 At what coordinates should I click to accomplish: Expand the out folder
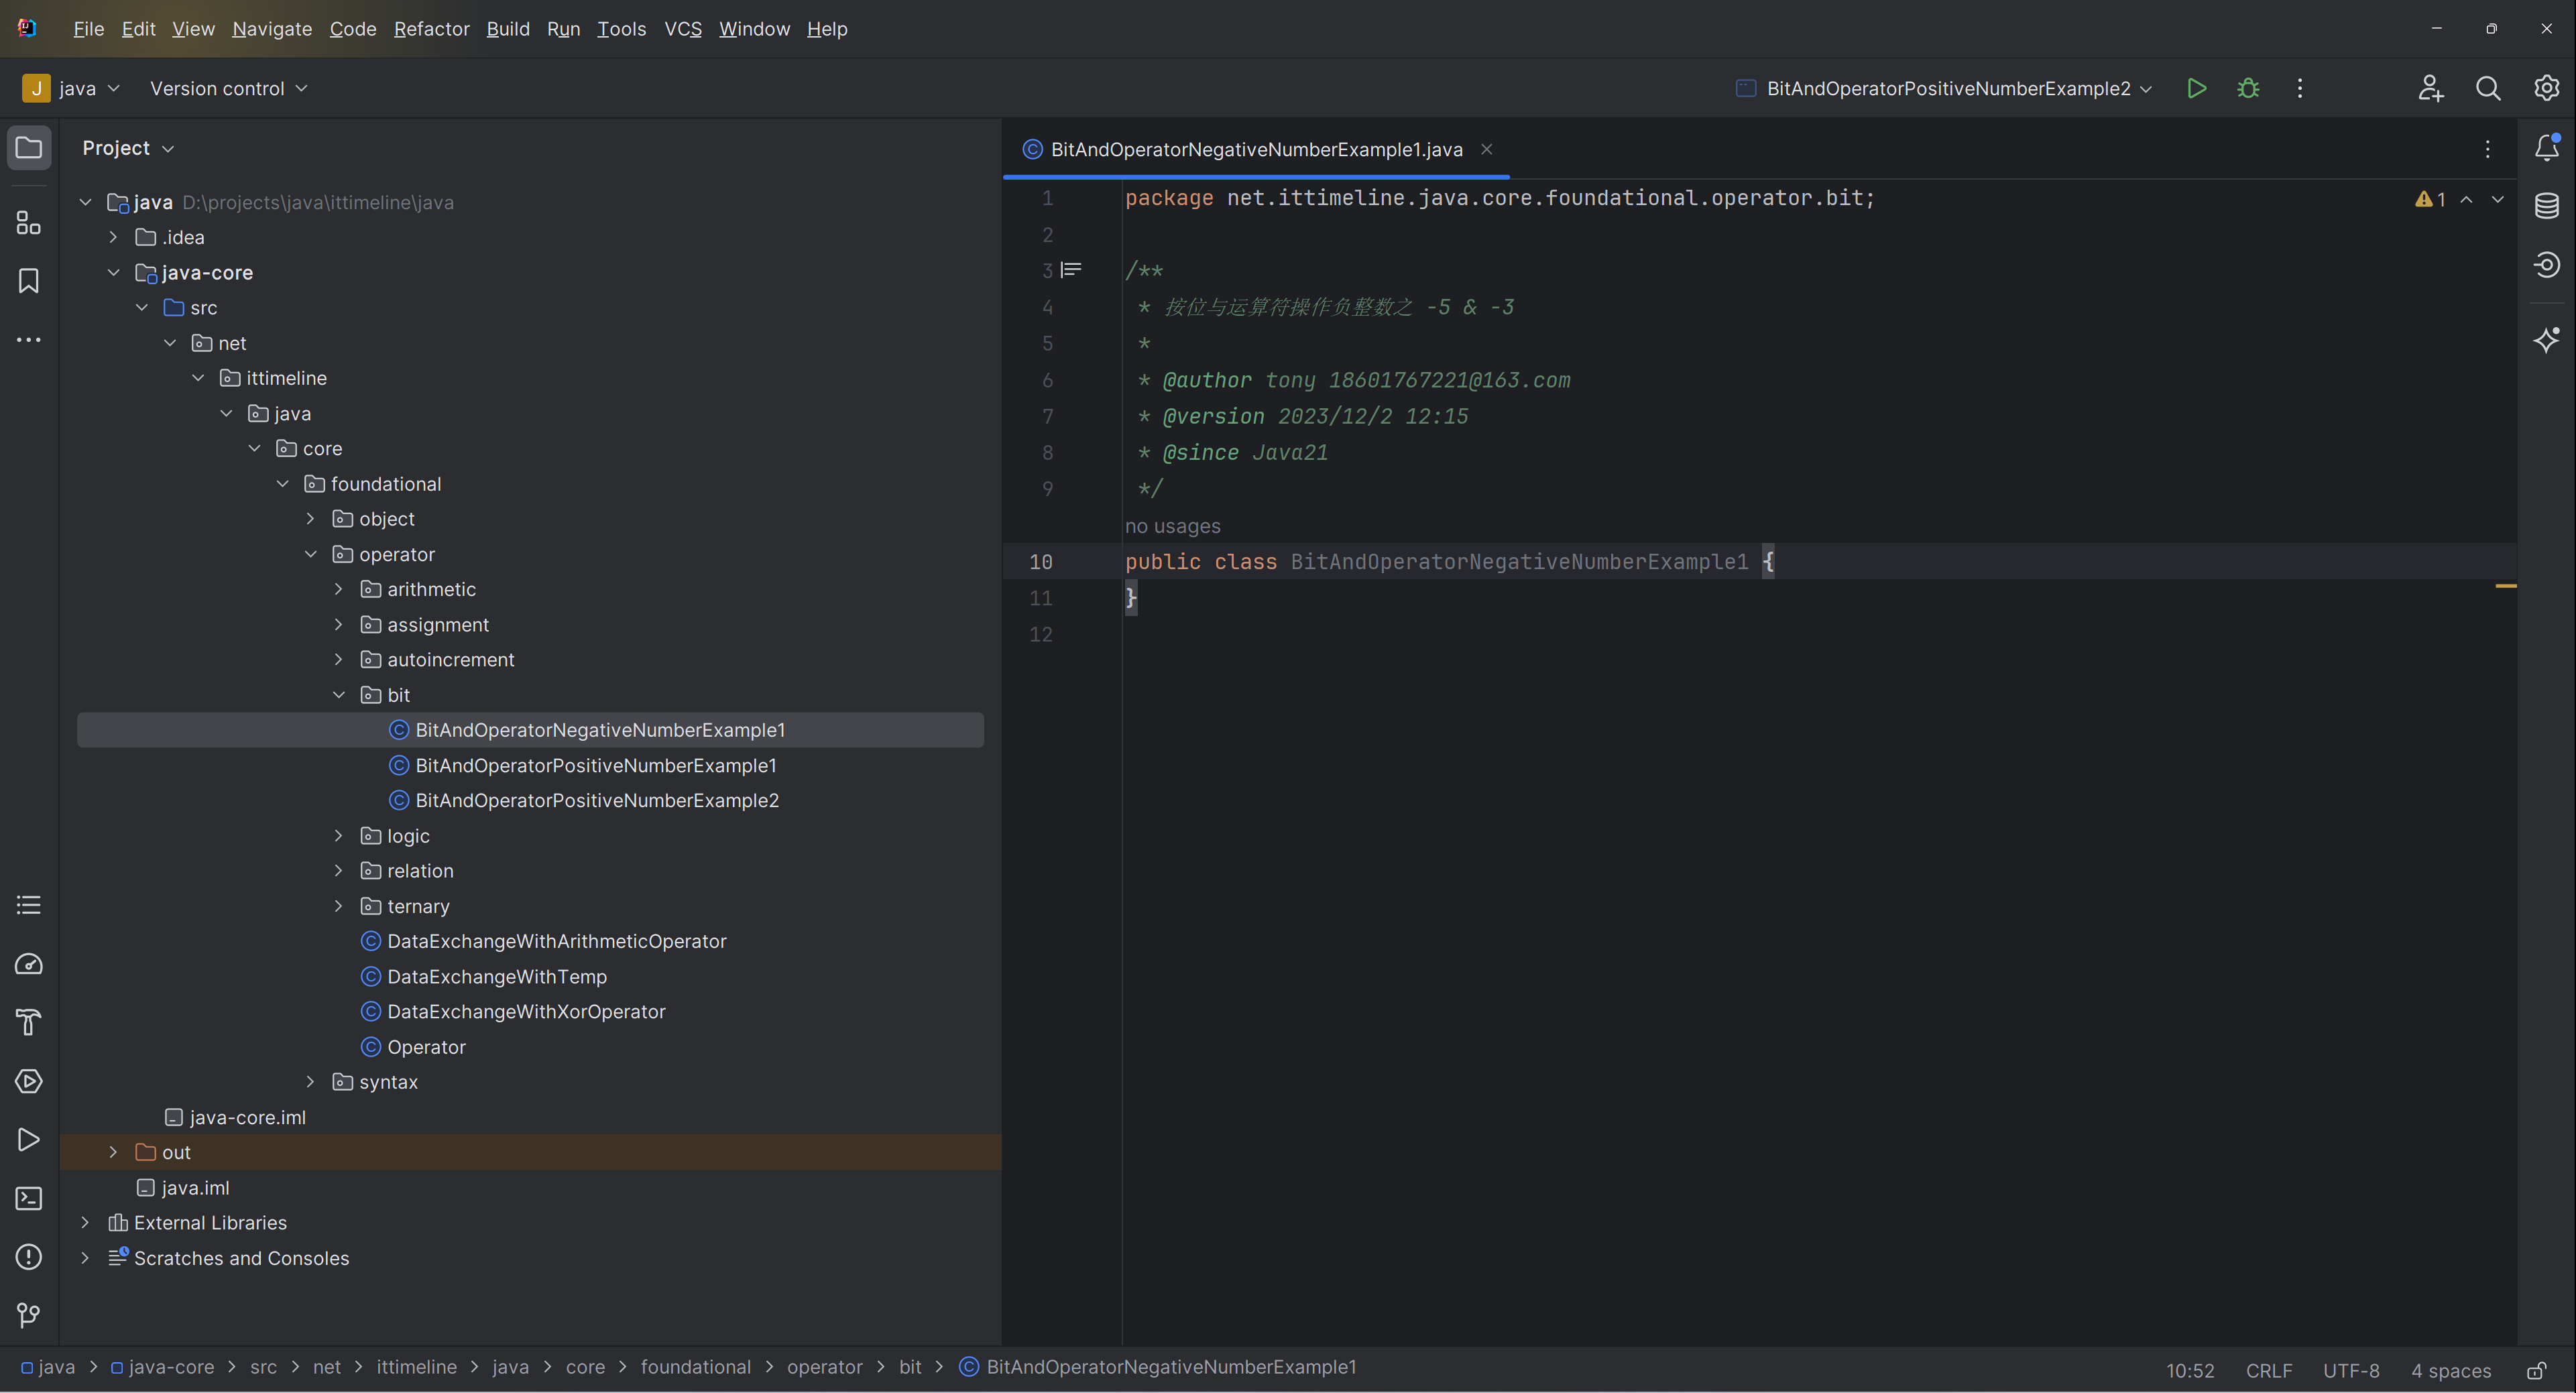point(113,1152)
